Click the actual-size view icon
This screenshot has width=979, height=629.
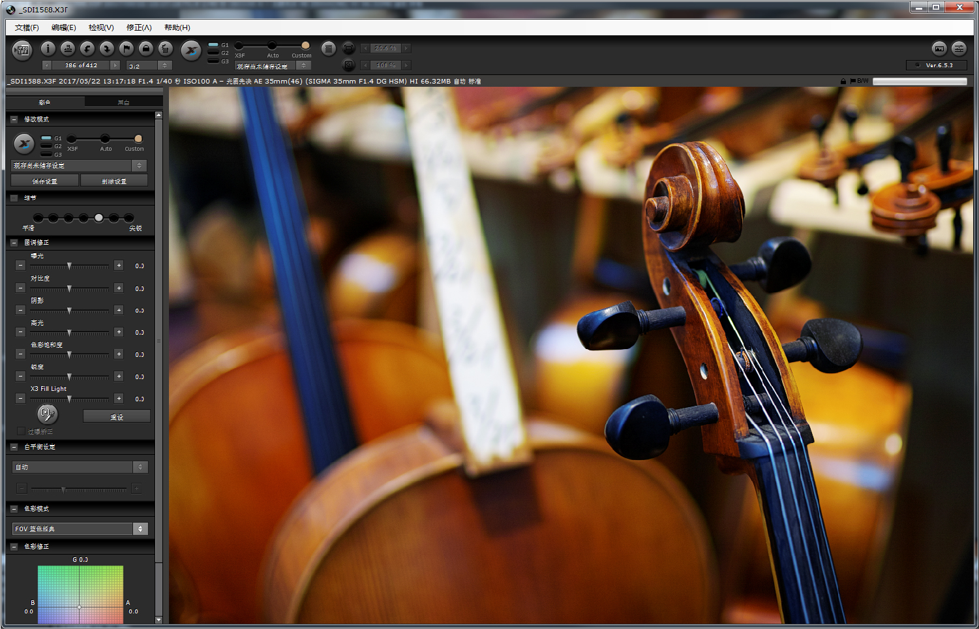(348, 65)
